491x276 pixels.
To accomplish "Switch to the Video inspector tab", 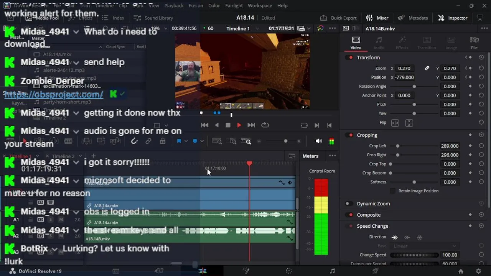I will tap(356, 43).
